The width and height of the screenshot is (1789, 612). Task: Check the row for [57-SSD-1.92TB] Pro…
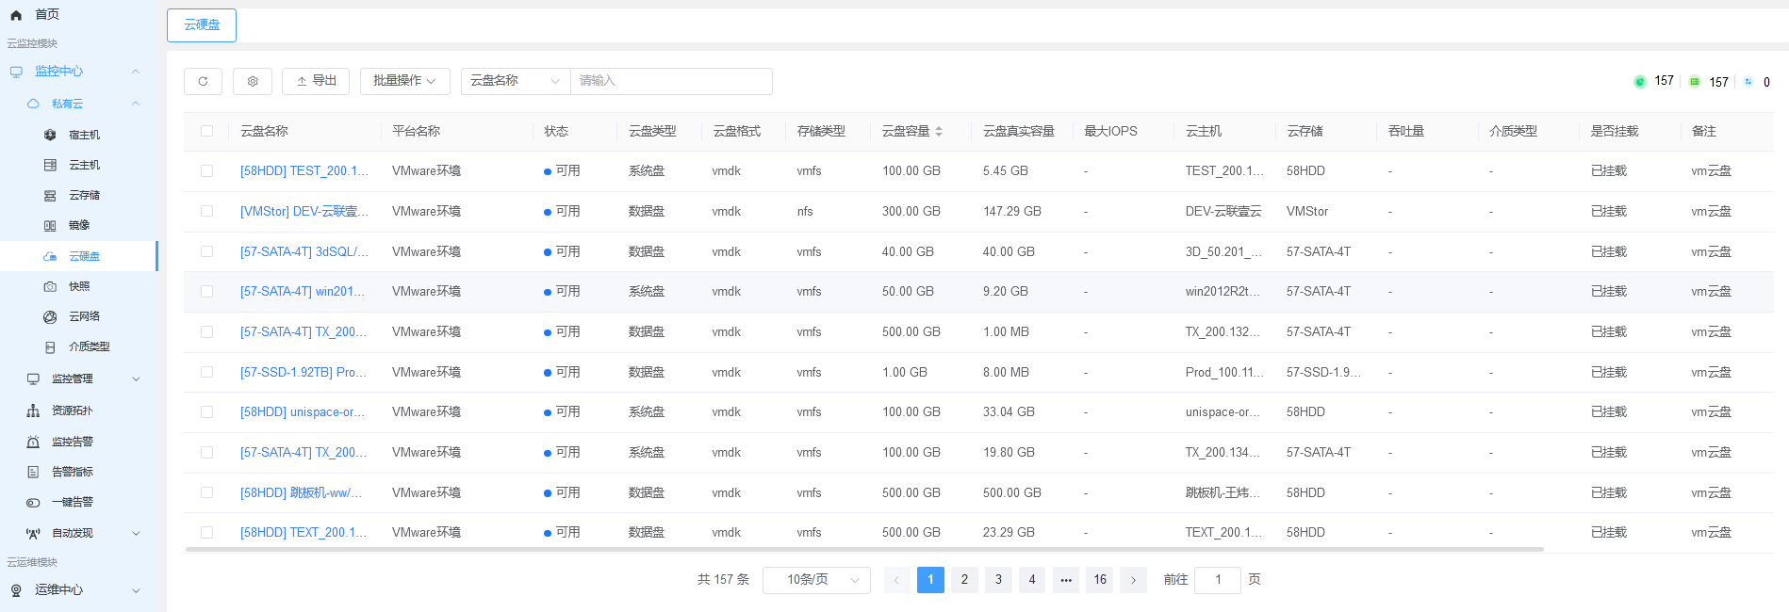pyautogui.click(x=206, y=372)
